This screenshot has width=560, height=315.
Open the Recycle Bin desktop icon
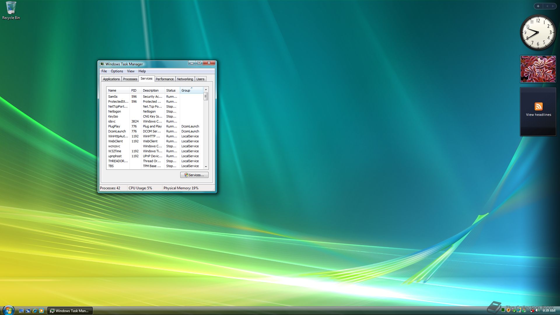point(11,10)
